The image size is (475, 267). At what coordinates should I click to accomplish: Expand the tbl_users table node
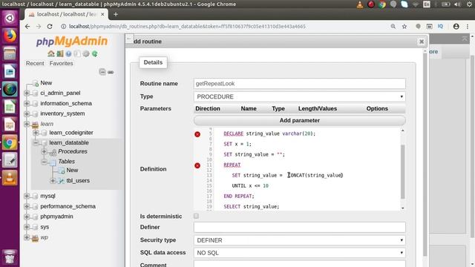(53, 180)
